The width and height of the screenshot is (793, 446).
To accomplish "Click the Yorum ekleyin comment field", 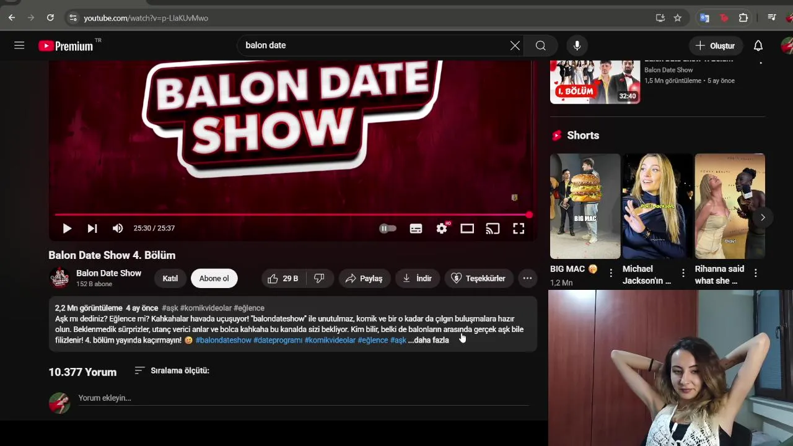I will tap(304, 398).
